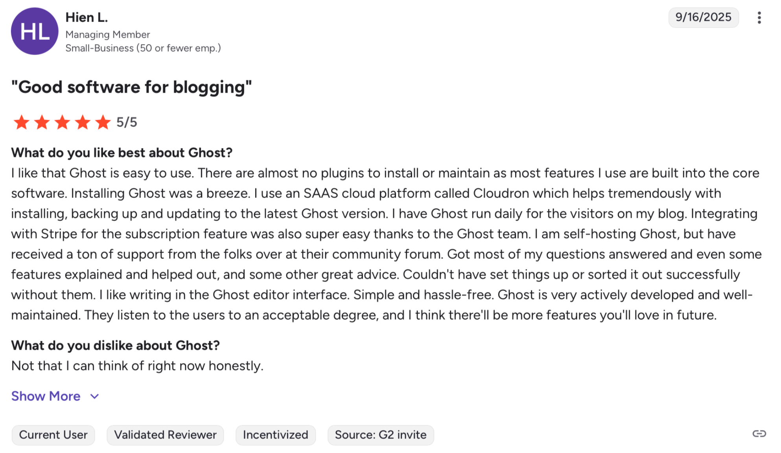781x453 pixels.
Task: Click the second rating star
Action: point(42,122)
